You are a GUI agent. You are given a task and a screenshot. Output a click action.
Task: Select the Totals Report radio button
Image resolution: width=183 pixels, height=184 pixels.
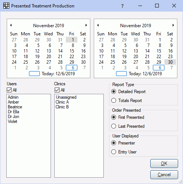(114, 101)
